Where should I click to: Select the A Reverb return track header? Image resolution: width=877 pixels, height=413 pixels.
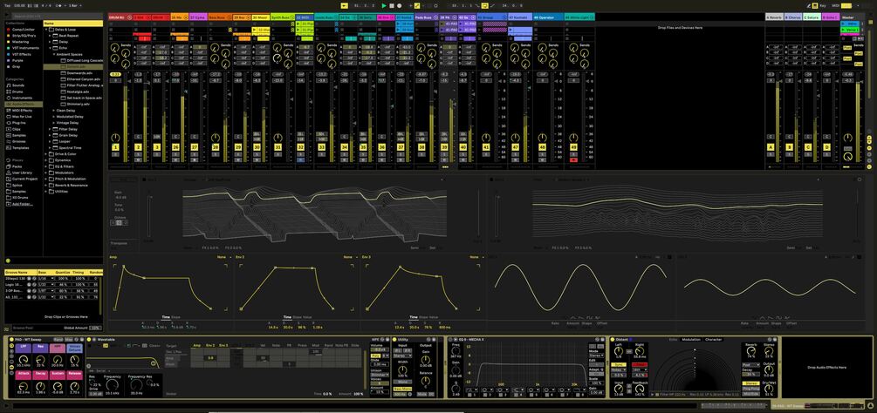click(774, 17)
